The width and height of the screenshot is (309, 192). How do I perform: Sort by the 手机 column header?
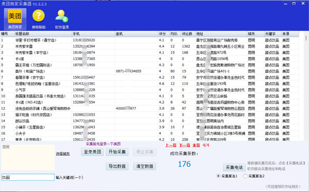click(93, 34)
